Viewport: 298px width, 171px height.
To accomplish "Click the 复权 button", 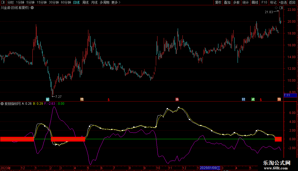I will tap(218, 2).
